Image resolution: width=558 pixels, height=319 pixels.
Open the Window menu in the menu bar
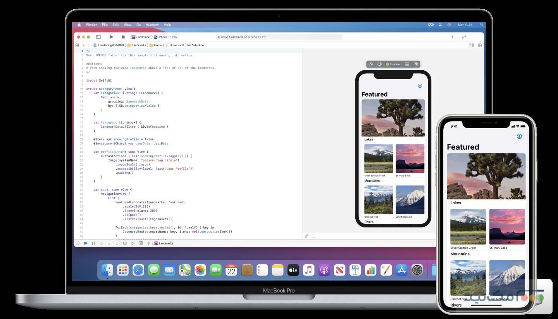tap(152, 24)
